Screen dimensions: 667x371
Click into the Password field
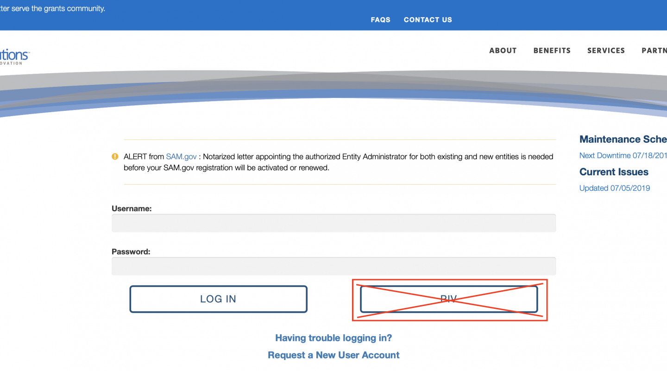coord(333,266)
